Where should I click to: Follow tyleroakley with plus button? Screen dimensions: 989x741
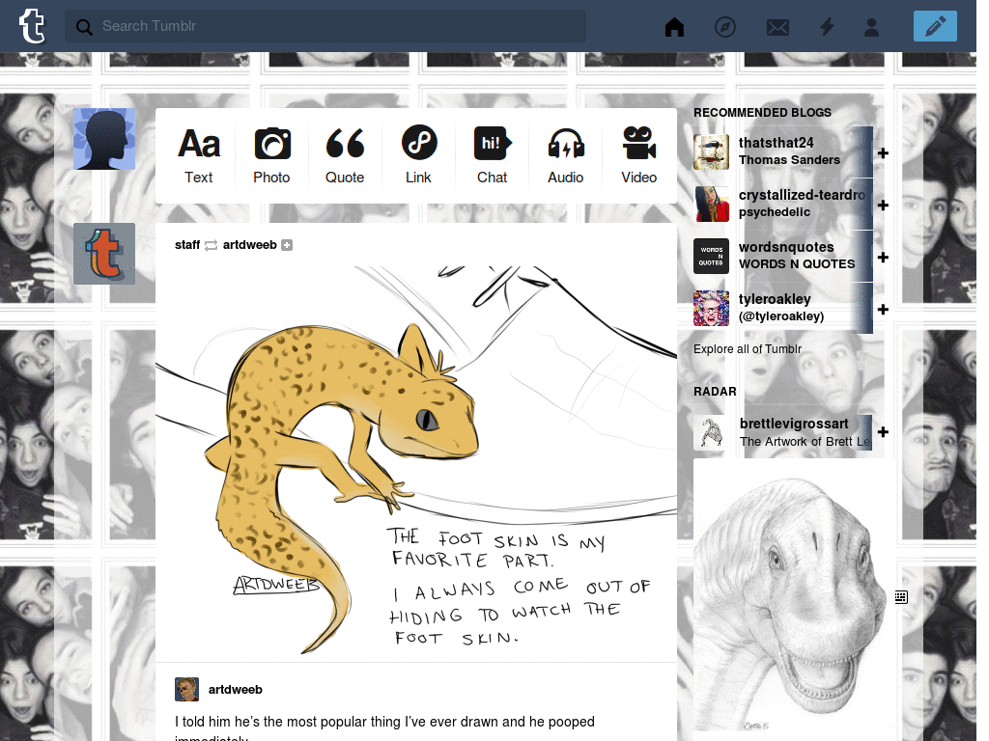pos(883,310)
